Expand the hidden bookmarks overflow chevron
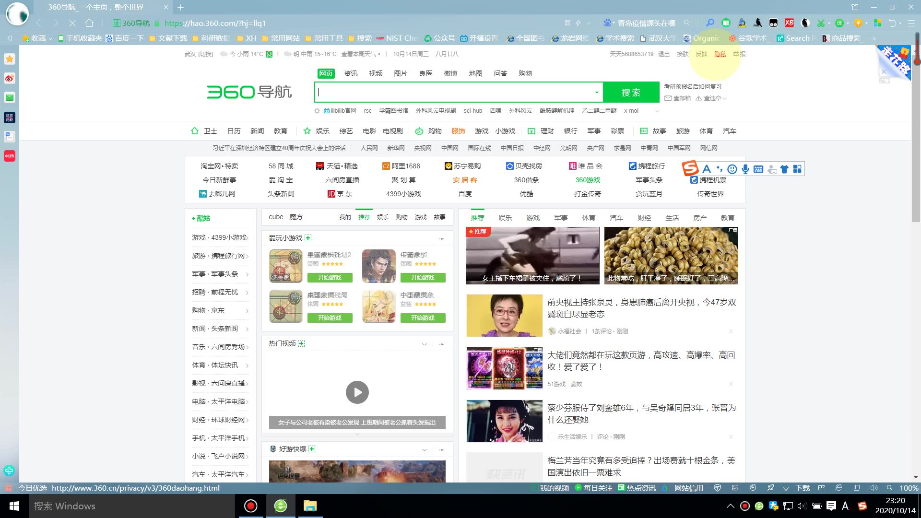The image size is (921, 518). [x=874, y=38]
